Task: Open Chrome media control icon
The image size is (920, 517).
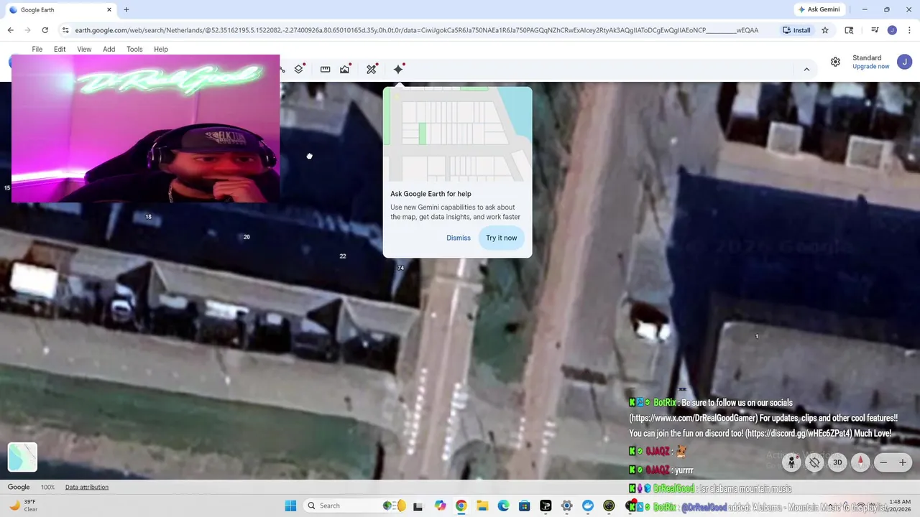Action: [x=875, y=30]
